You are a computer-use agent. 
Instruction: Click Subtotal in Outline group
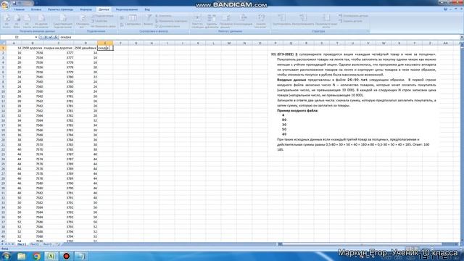click(x=326, y=21)
